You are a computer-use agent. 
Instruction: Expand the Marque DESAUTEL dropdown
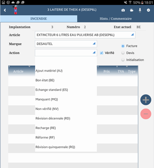click(66, 44)
